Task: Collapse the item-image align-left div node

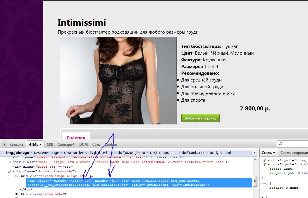Action: (x=16, y=176)
